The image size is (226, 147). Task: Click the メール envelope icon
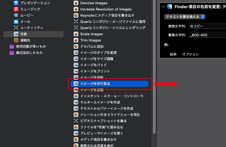coord(16,22)
